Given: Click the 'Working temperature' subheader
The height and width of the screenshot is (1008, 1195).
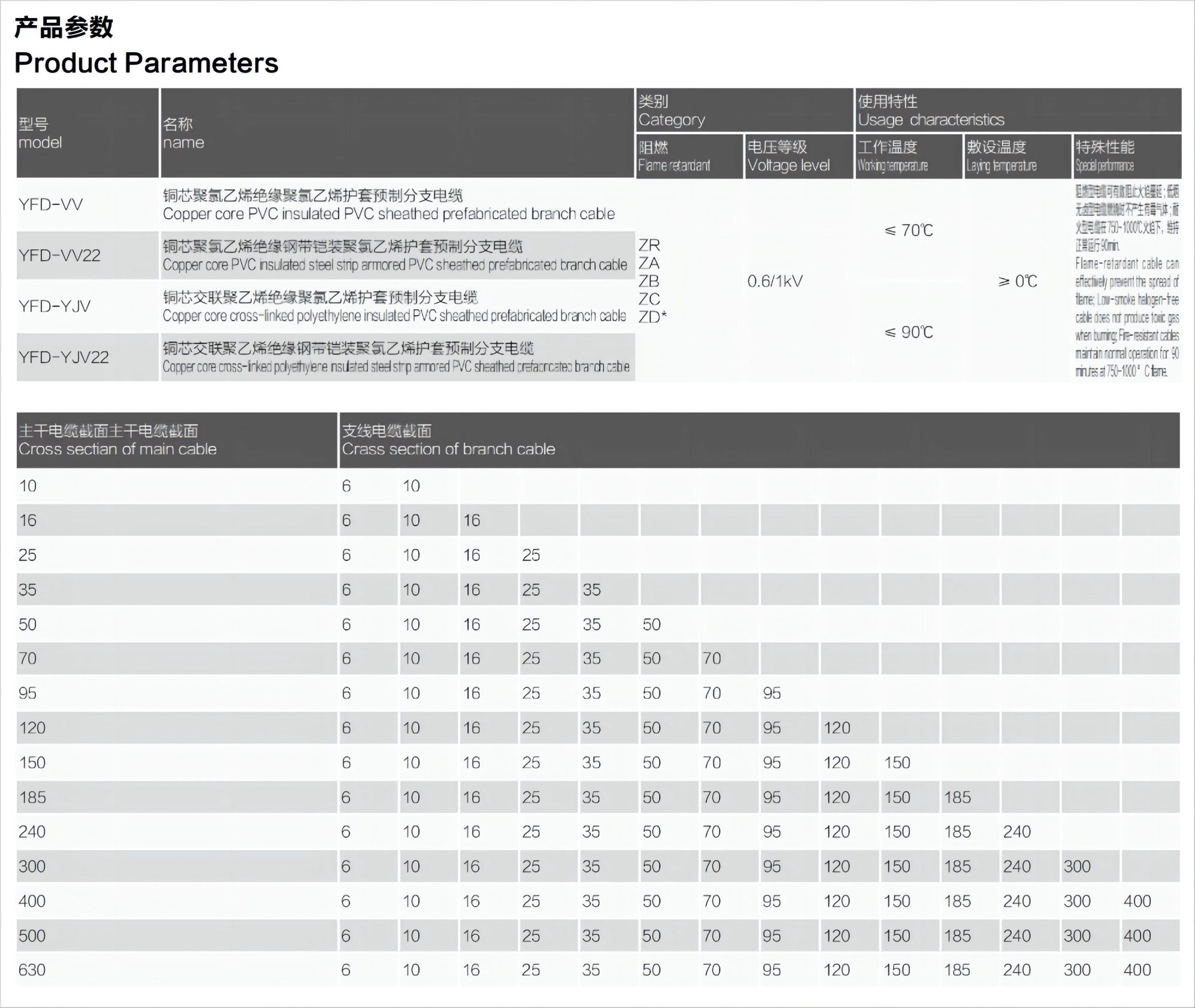Looking at the screenshot, I should 909,156.
